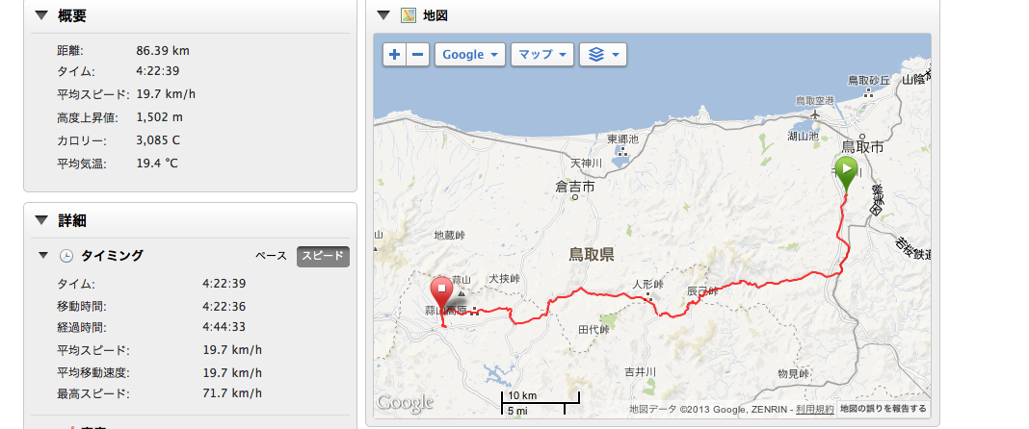The height and width of the screenshot is (429, 1029).
Task: Select the スピード toggle button
Action: click(x=323, y=256)
